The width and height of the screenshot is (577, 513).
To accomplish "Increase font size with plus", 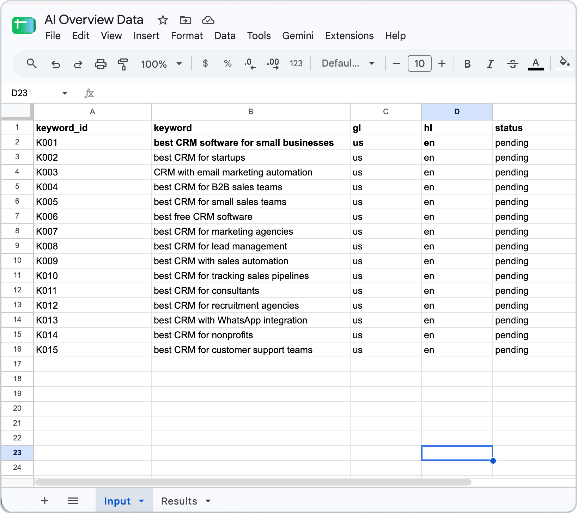I will (442, 64).
